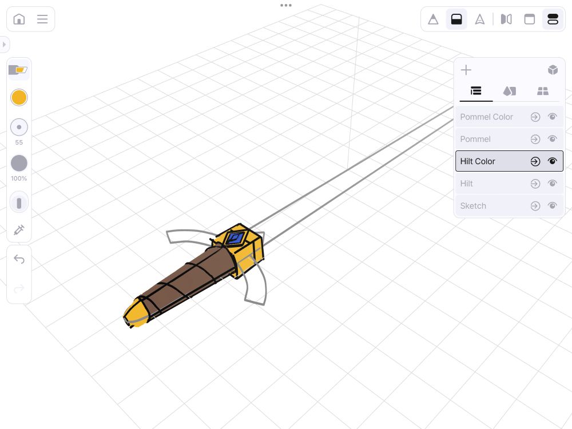
Task: Open Pommel layer options arrow
Action: pos(535,139)
